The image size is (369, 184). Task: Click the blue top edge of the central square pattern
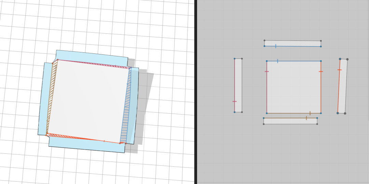294,61
